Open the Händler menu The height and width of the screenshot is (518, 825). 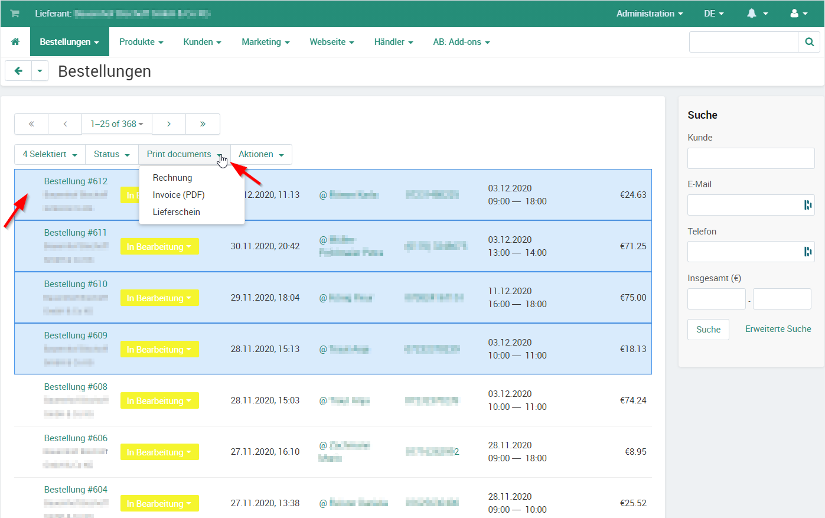(x=393, y=42)
